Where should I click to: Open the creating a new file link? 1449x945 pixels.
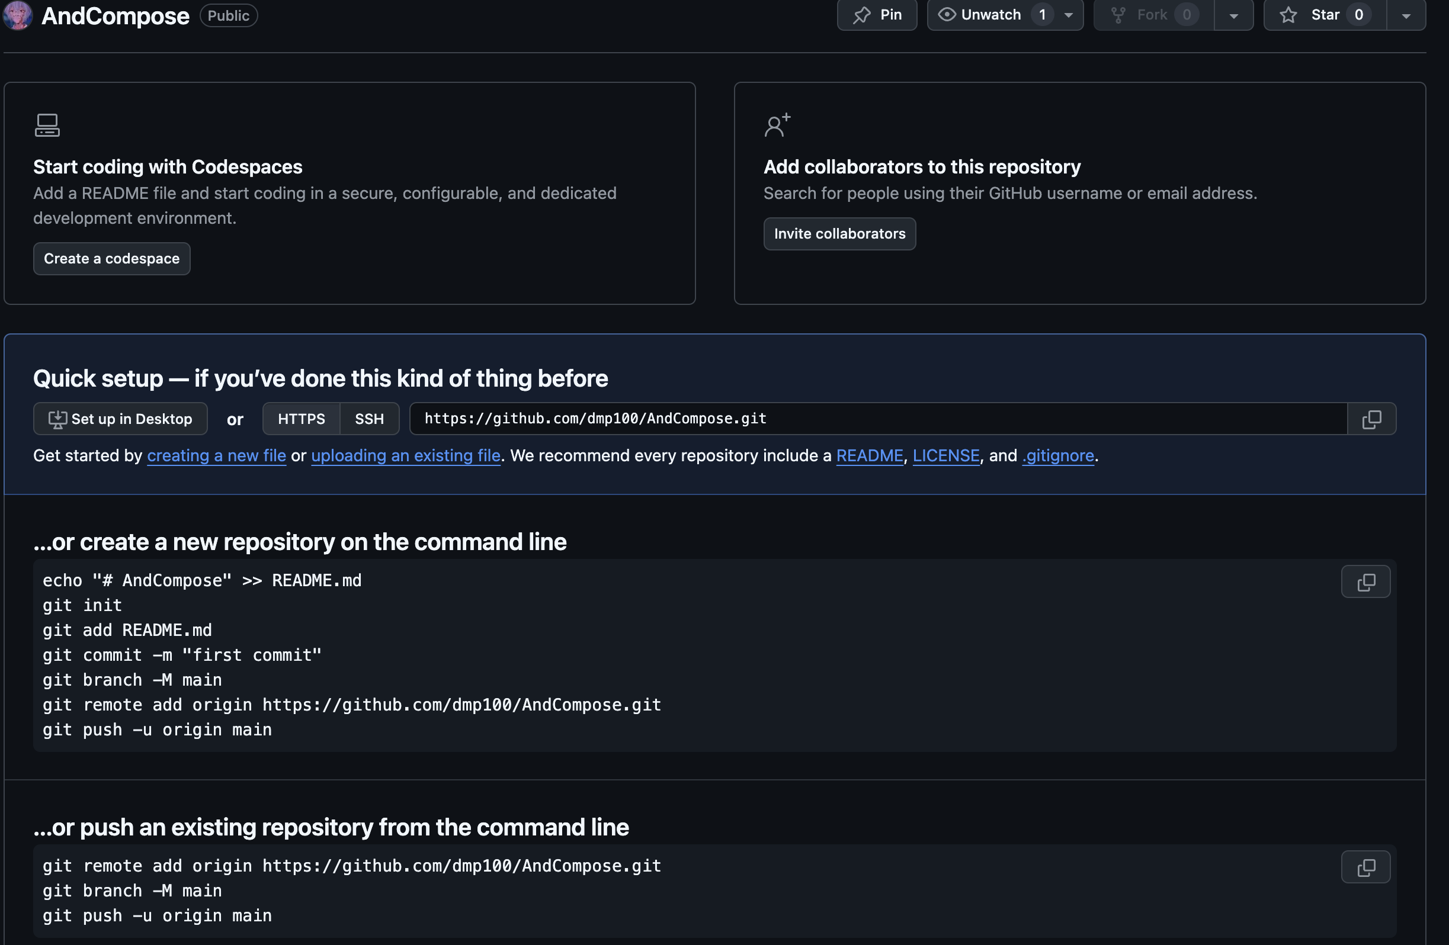tap(216, 455)
